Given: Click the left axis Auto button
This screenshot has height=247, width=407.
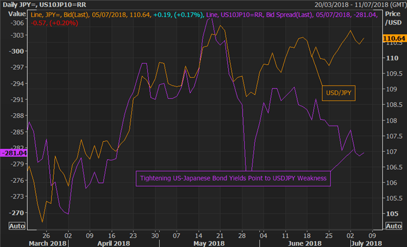Looking at the screenshot, I should point(17,226).
